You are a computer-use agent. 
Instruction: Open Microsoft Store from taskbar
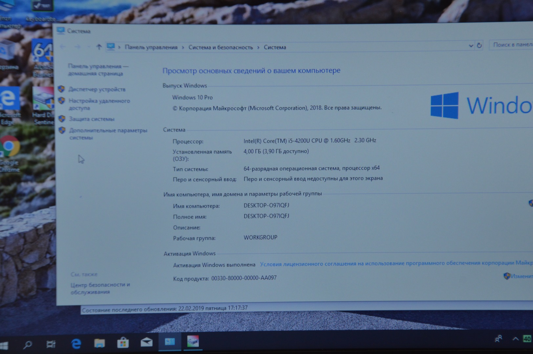[x=123, y=343]
